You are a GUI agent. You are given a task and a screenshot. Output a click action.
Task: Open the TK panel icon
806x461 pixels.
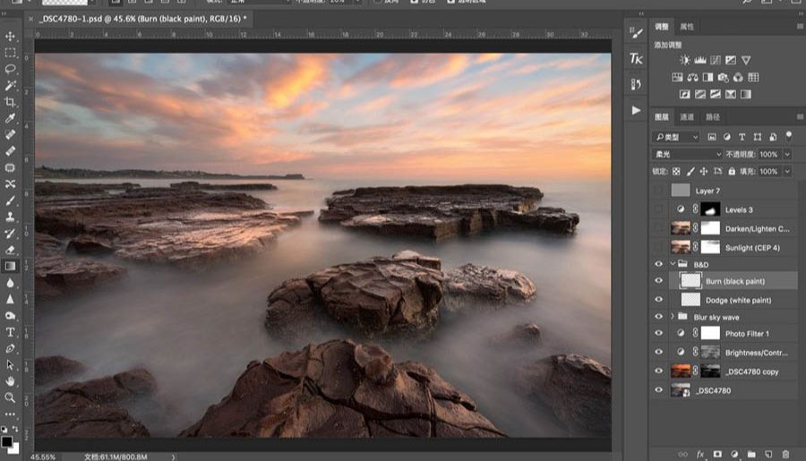point(636,58)
